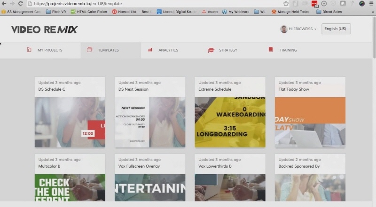This screenshot has width=376, height=207.
Task: Open the Analytics tab
Action: pos(171,50)
